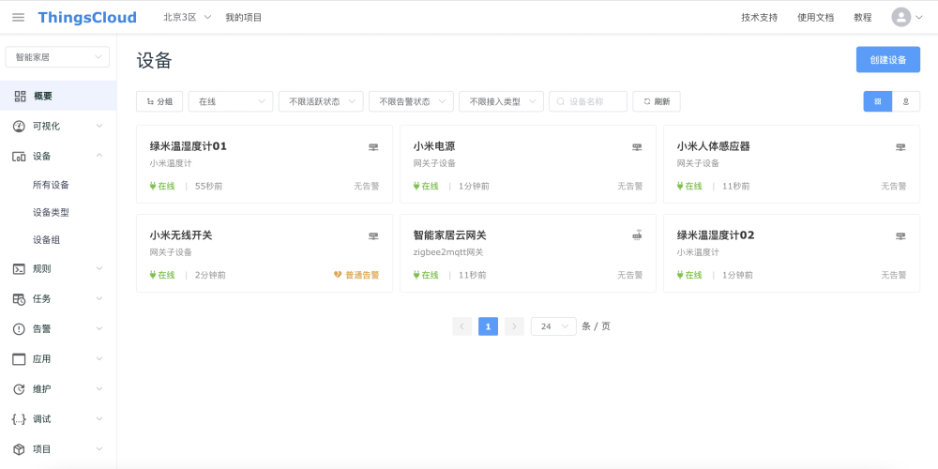Open the 北京3区 region dropdown

pyautogui.click(x=188, y=17)
